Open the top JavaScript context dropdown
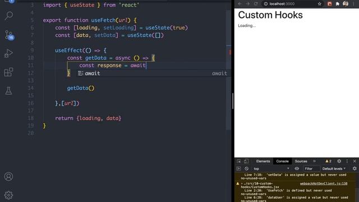The height and width of the screenshot is (202, 359). [x=271, y=168]
